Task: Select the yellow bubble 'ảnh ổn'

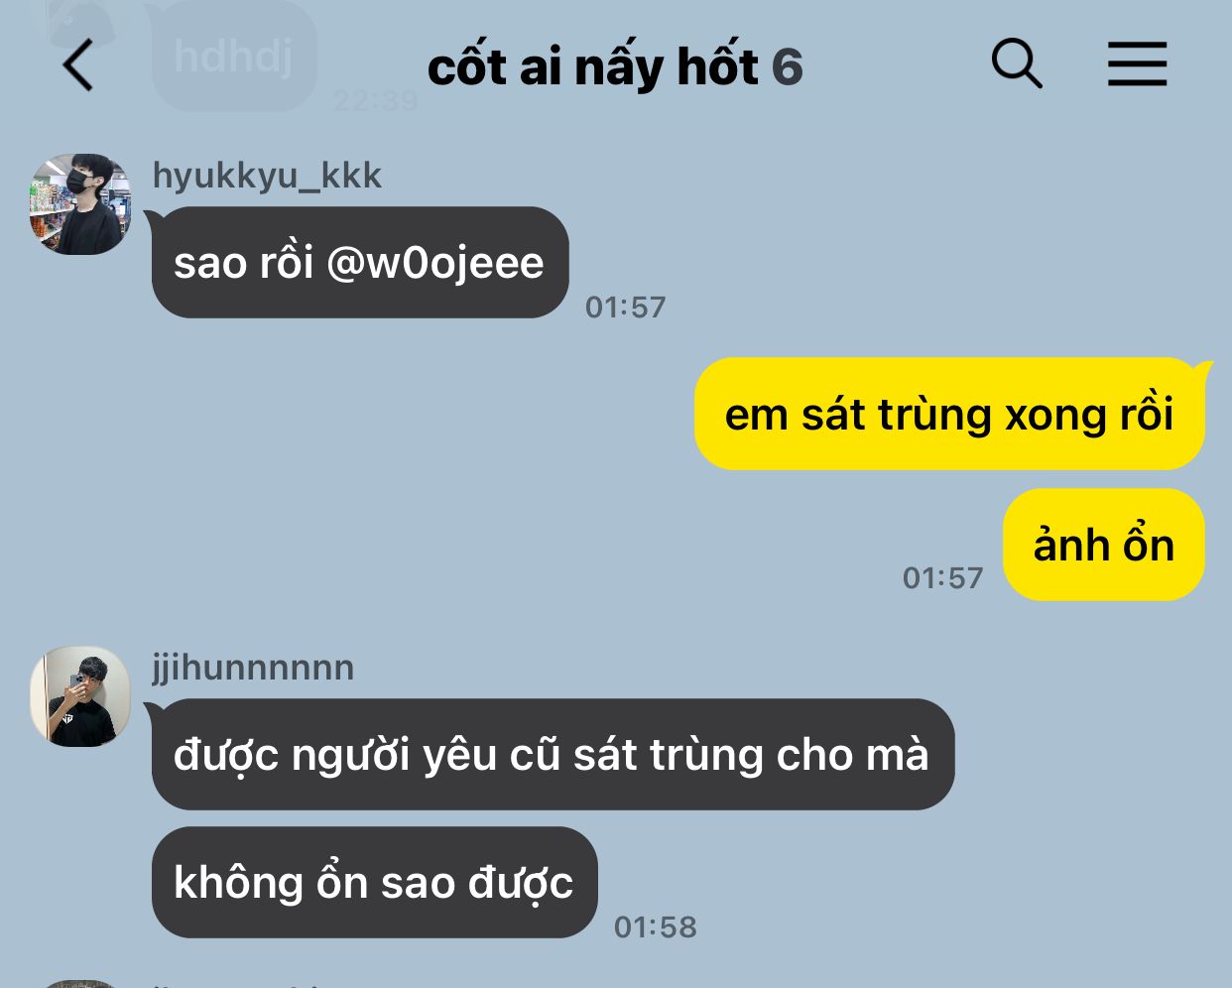Action: point(1104,545)
